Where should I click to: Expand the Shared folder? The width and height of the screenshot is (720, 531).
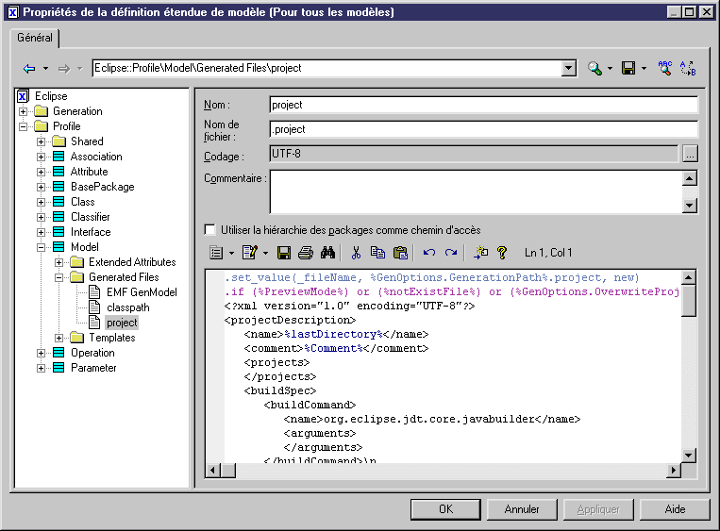tap(41, 141)
